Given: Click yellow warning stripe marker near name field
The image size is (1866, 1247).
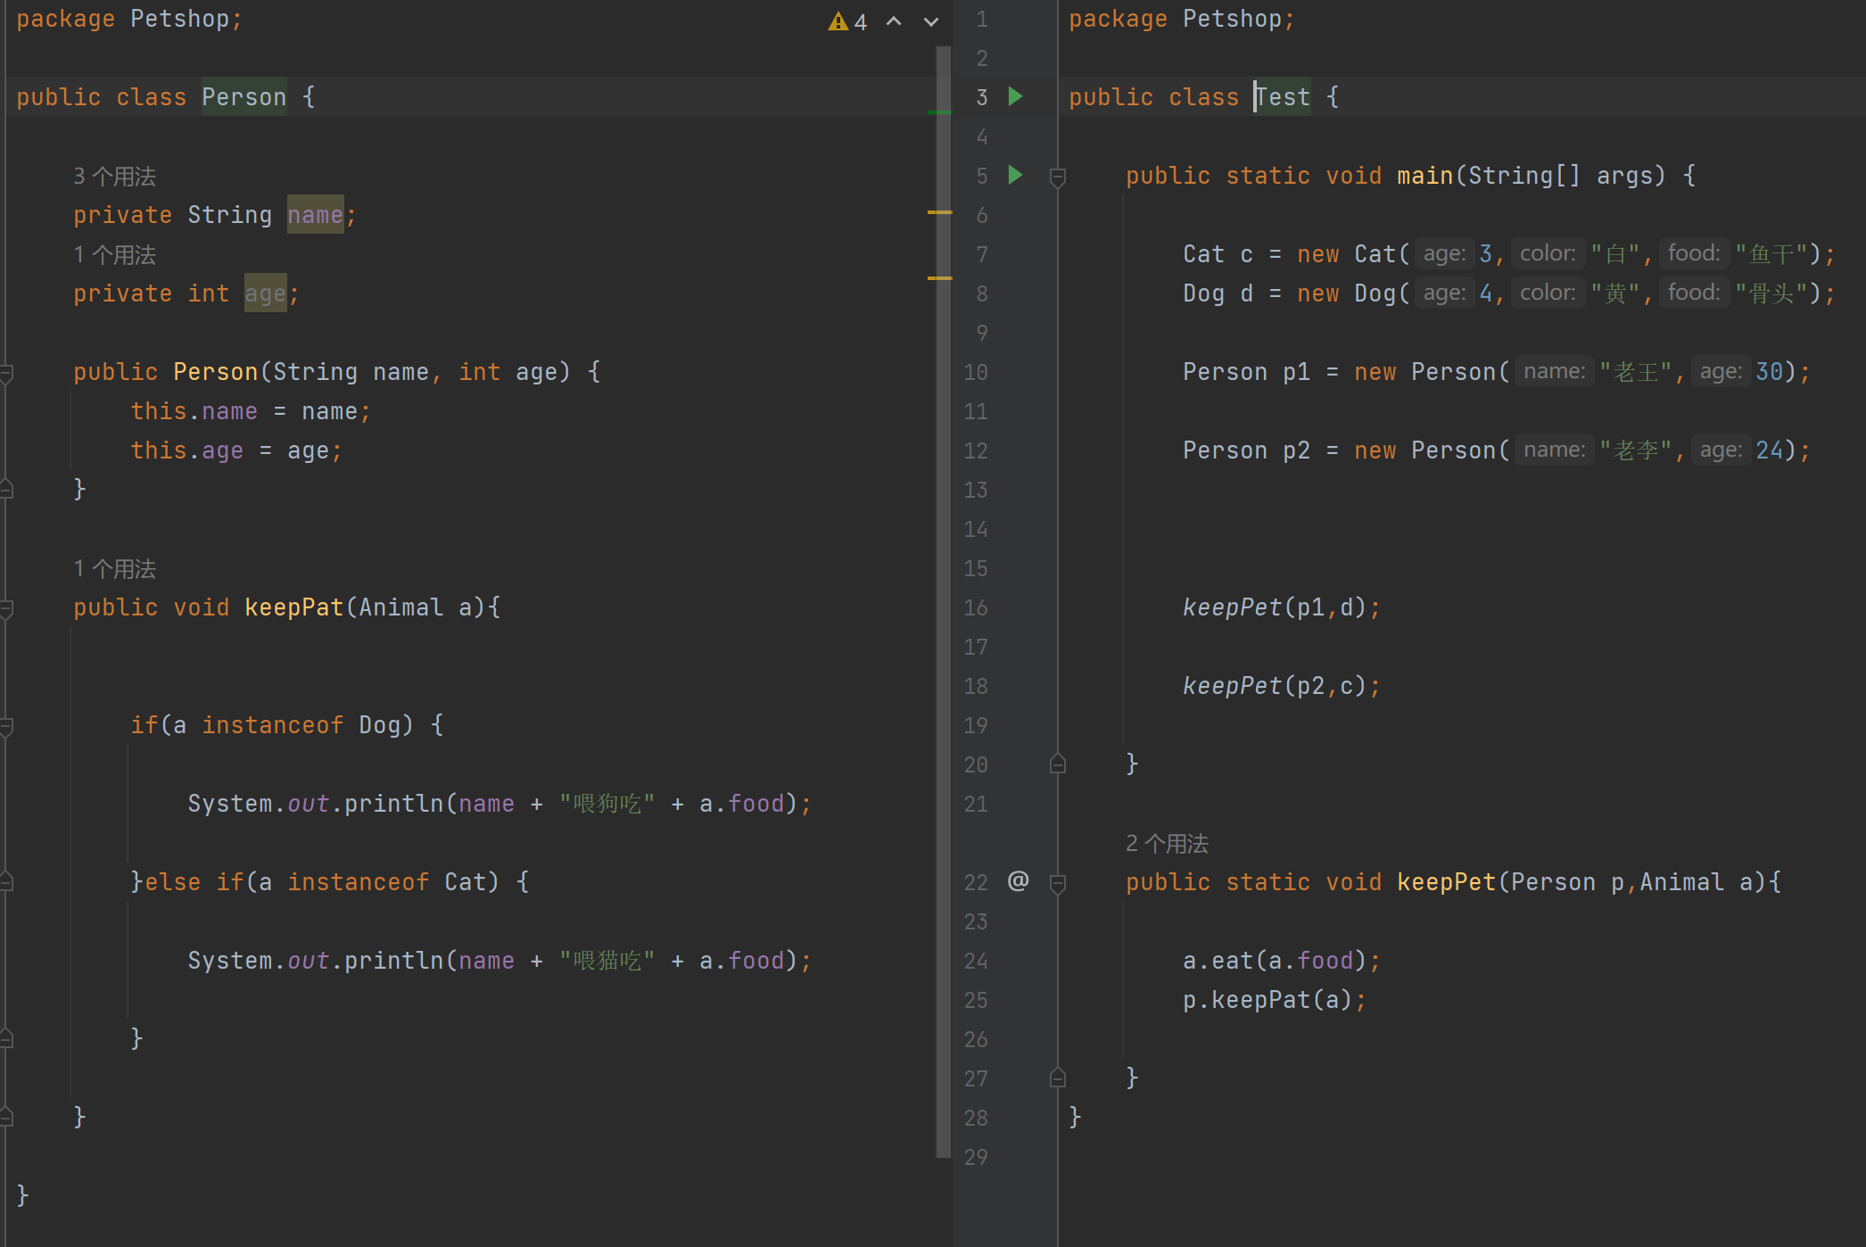Looking at the screenshot, I should pos(939,212).
